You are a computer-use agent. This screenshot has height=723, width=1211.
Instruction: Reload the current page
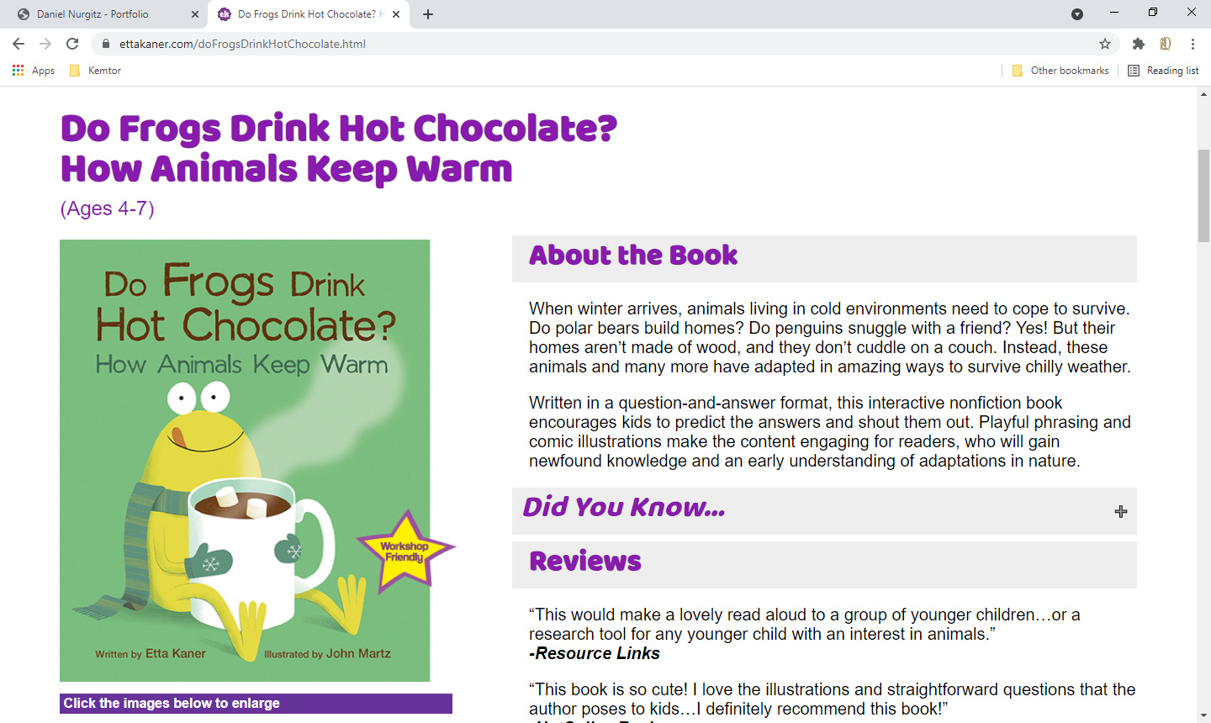(72, 44)
